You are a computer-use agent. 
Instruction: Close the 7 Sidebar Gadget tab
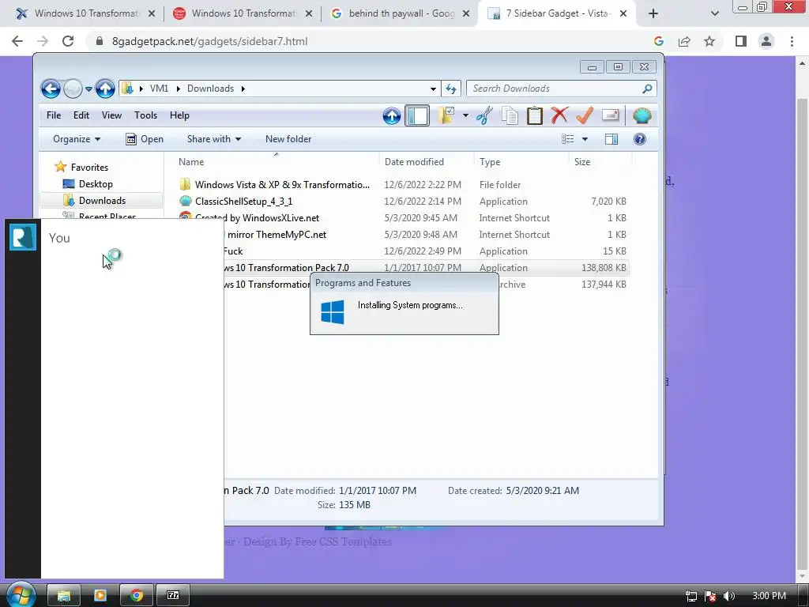623,13
